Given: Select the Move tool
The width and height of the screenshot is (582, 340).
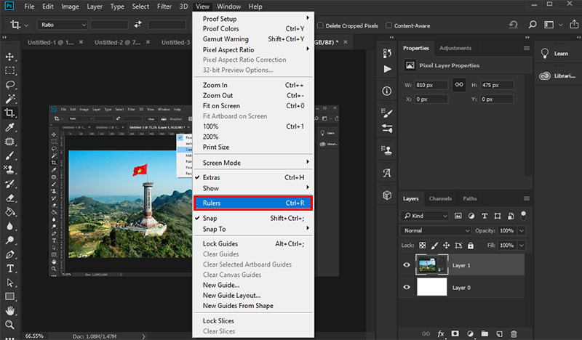Looking at the screenshot, I should pos(9,57).
